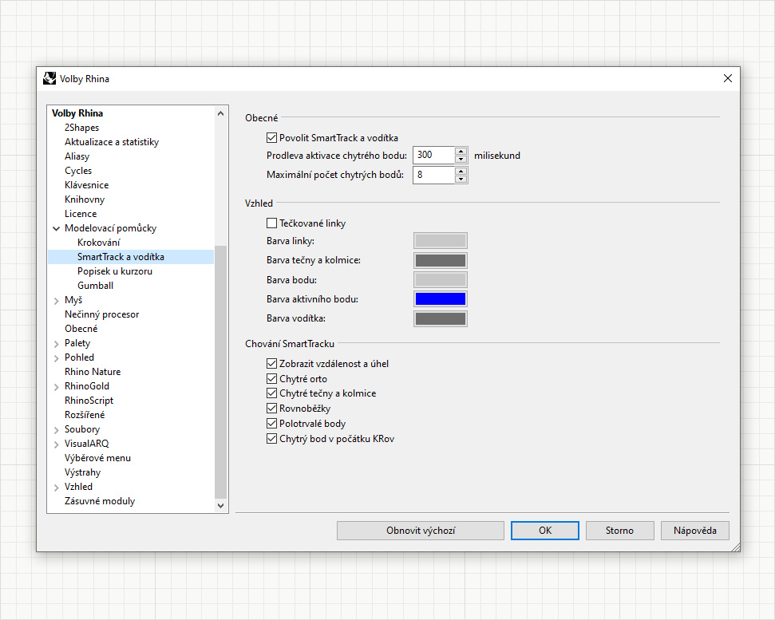Select Knihovny in the tree
The width and height of the screenshot is (775, 620).
85,199
